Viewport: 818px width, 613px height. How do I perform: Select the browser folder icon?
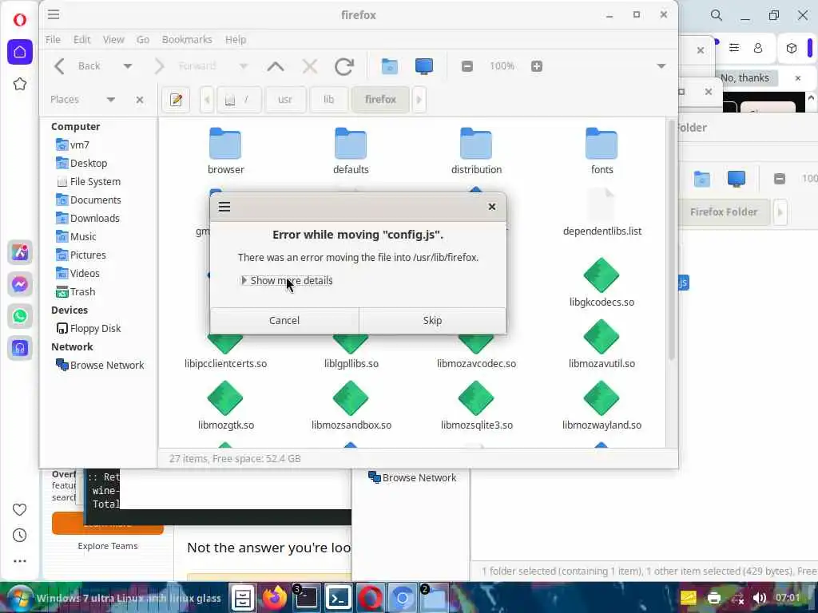(x=225, y=144)
